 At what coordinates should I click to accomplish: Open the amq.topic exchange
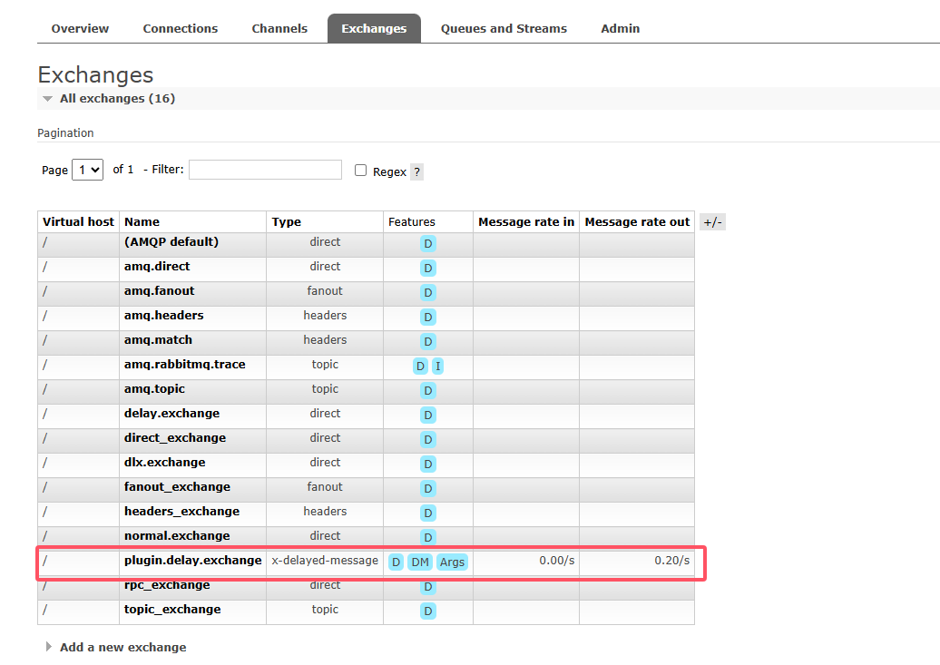[x=154, y=389]
